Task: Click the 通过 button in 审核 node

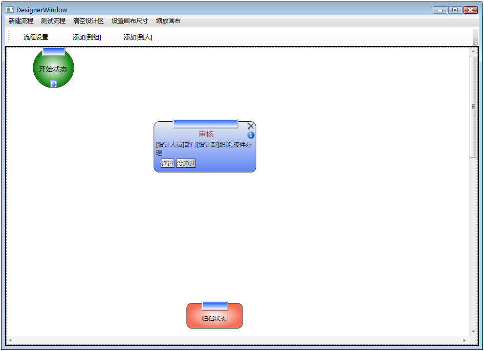Action: [x=167, y=163]
